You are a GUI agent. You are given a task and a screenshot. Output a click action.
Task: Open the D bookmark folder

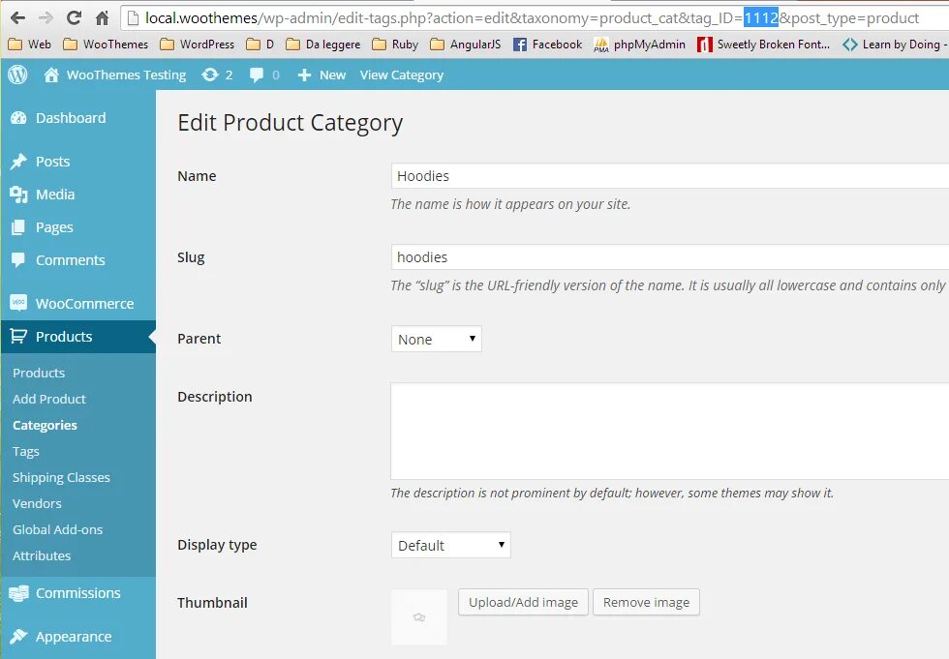pyautogui.click(x=260, y=45)
